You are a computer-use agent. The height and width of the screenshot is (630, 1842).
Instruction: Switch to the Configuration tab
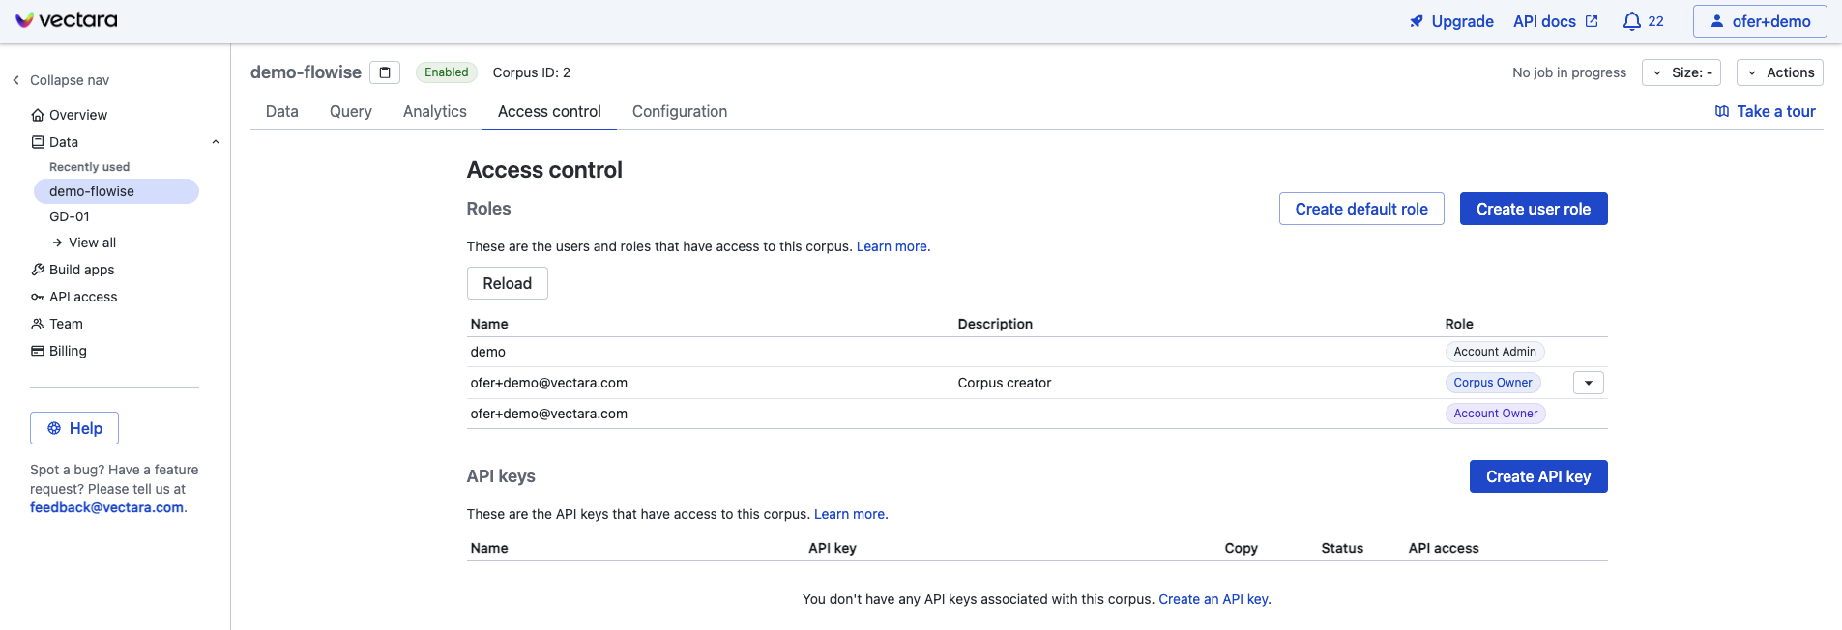pos(679,112)
